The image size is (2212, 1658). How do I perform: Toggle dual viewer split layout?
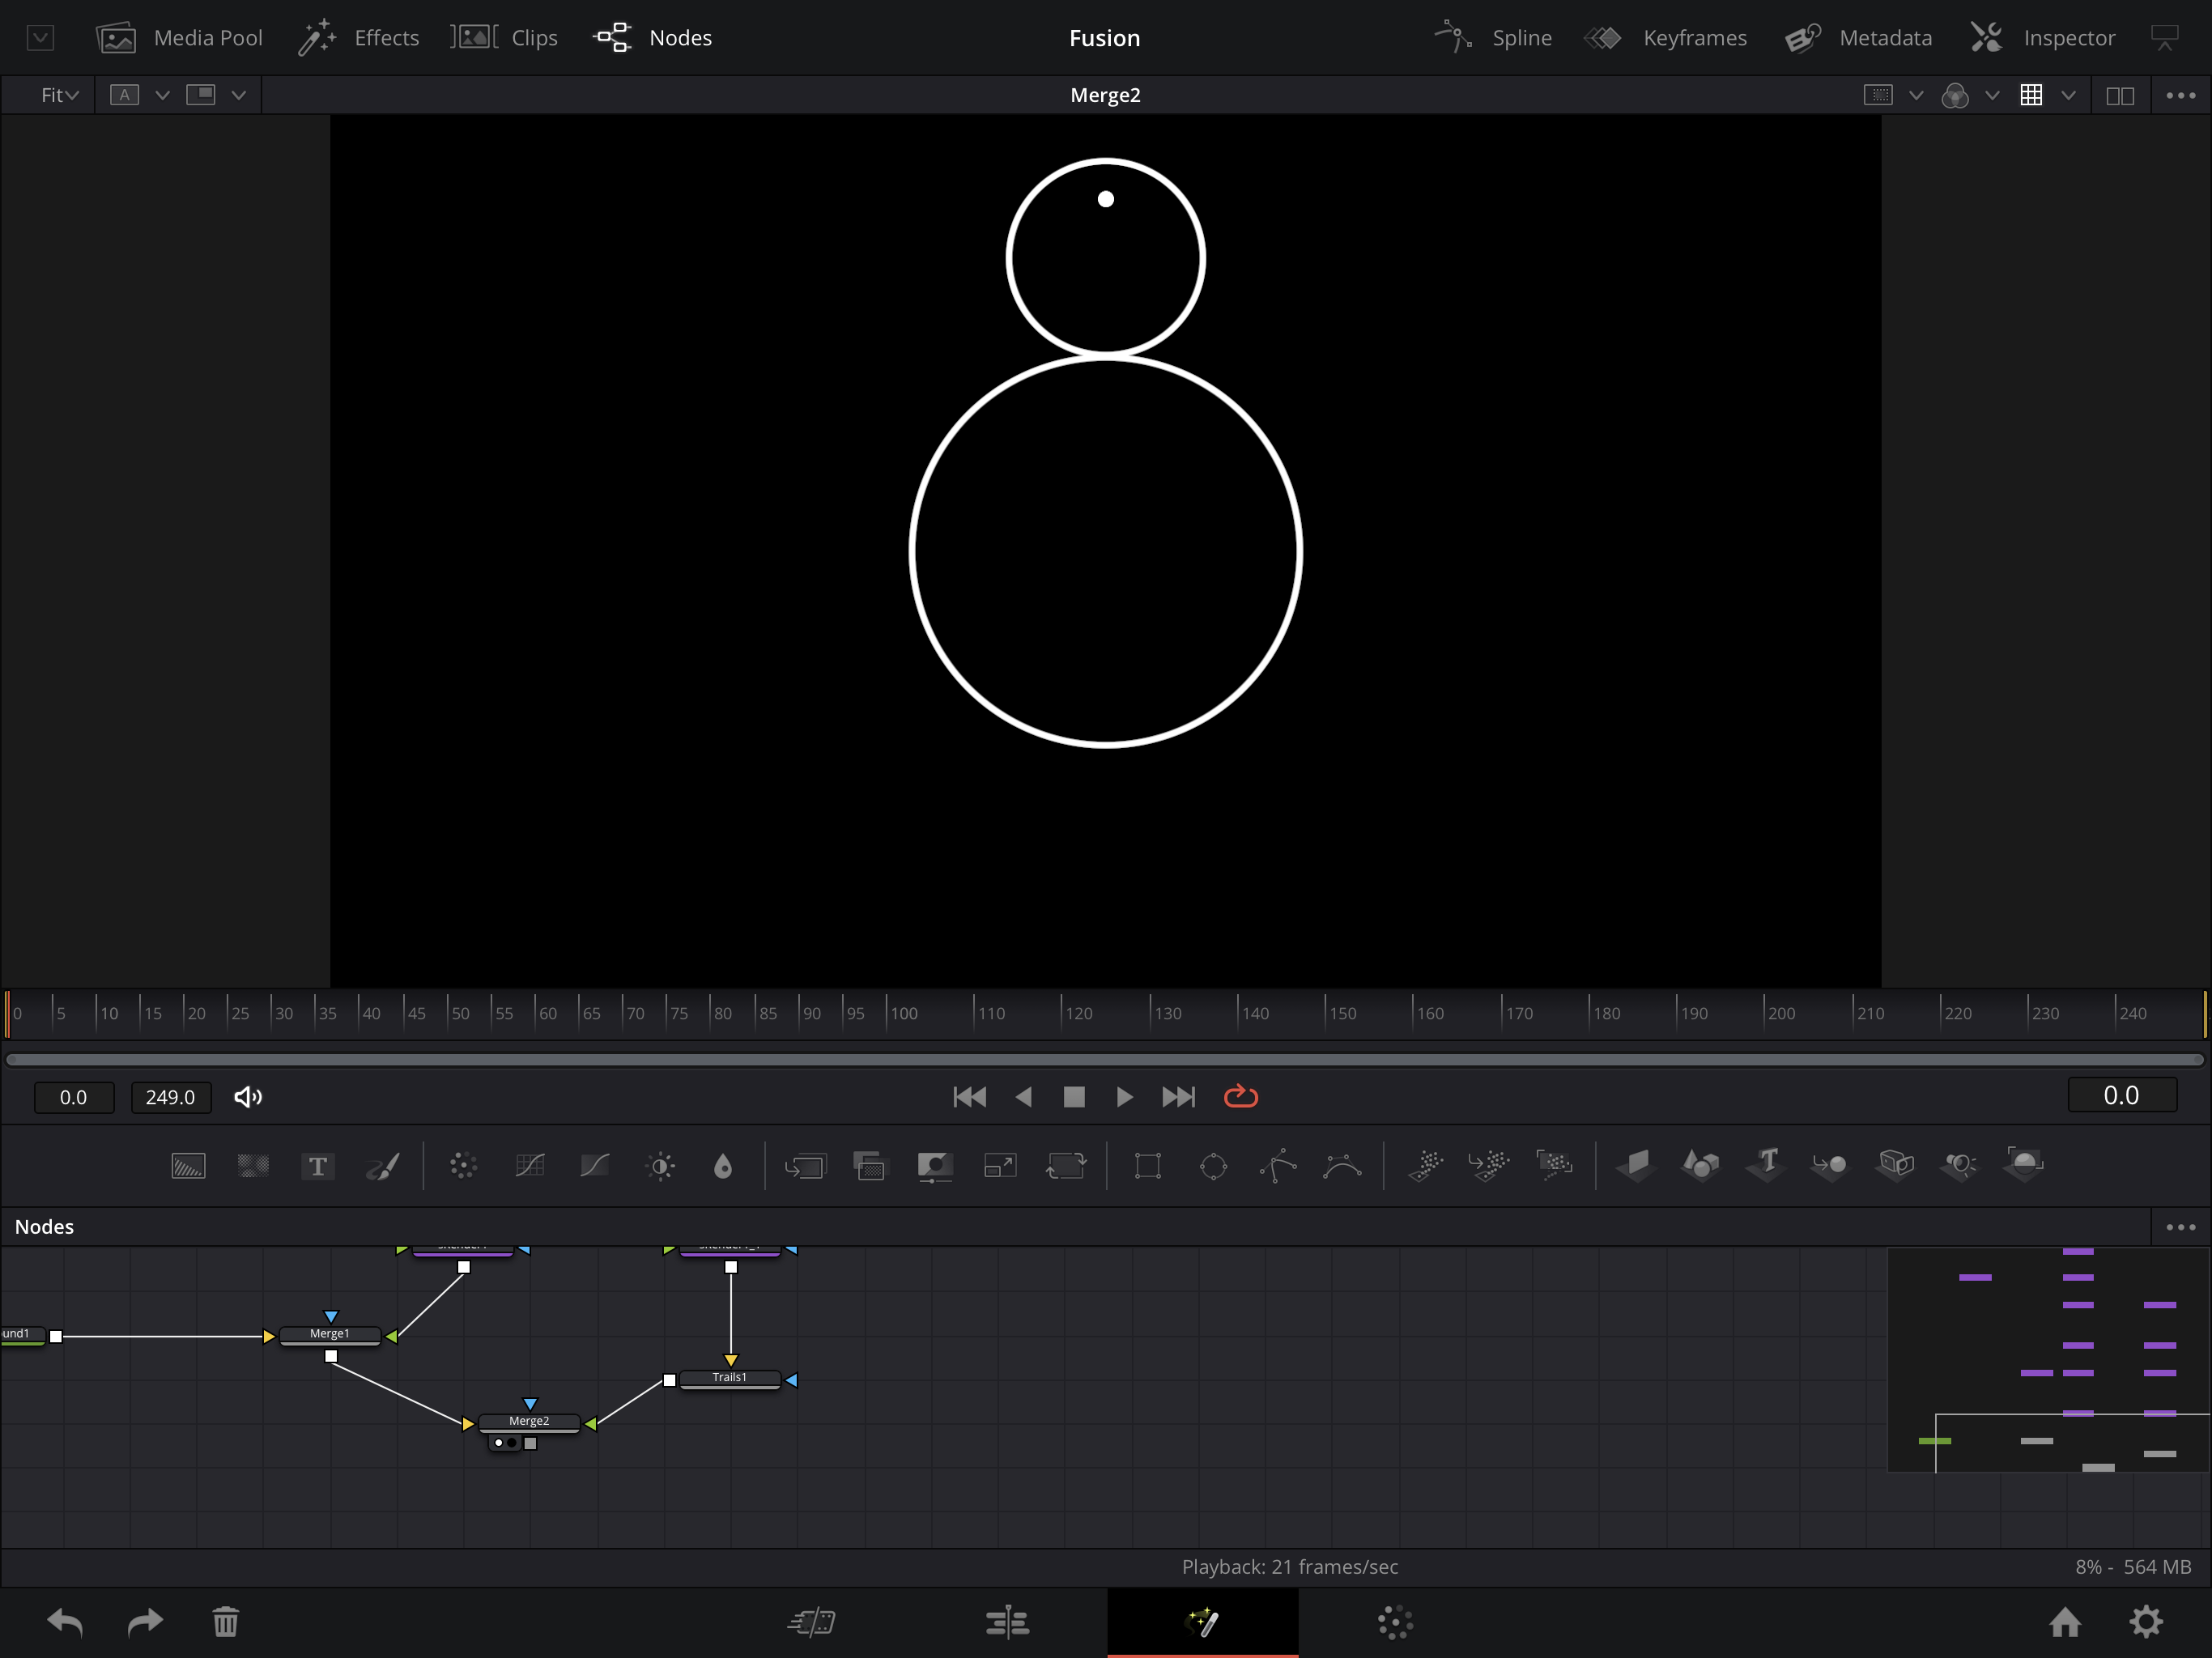coord(2120,95)
